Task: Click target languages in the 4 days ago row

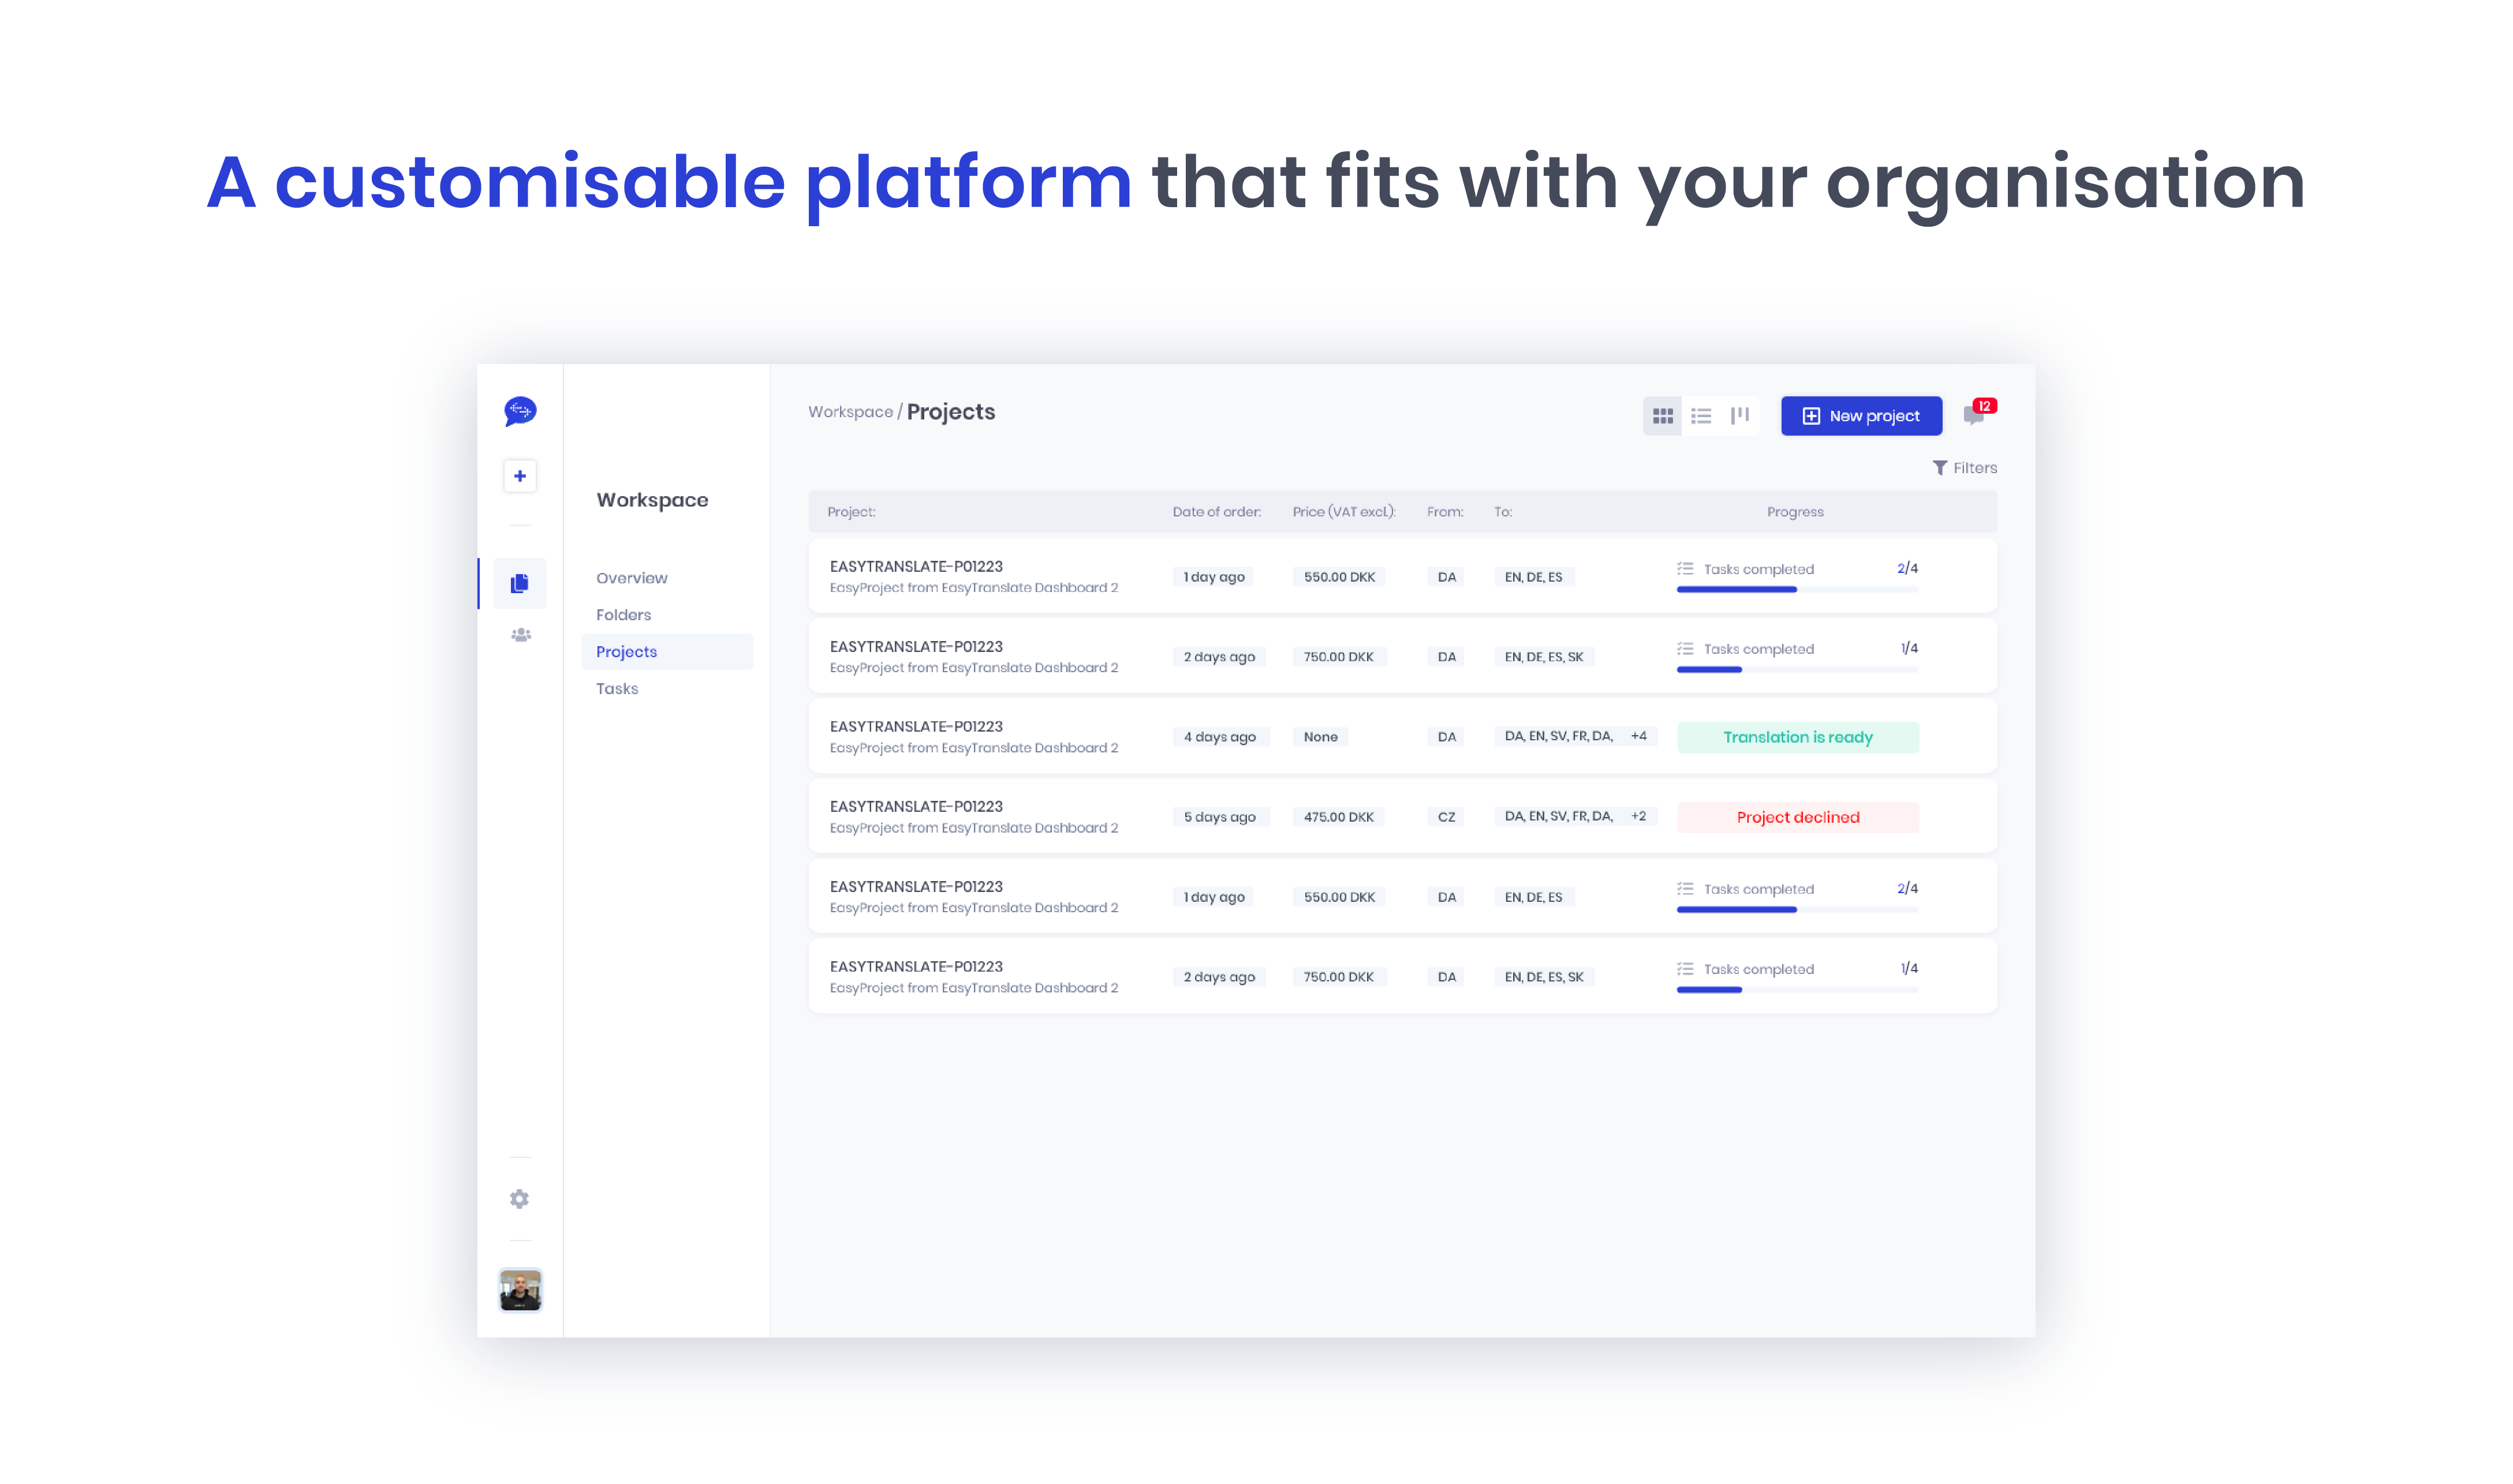Action: (x=1559, y=736)
